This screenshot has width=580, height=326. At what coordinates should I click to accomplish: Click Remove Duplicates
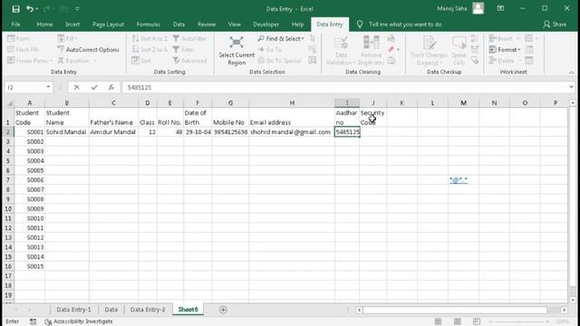371,51
